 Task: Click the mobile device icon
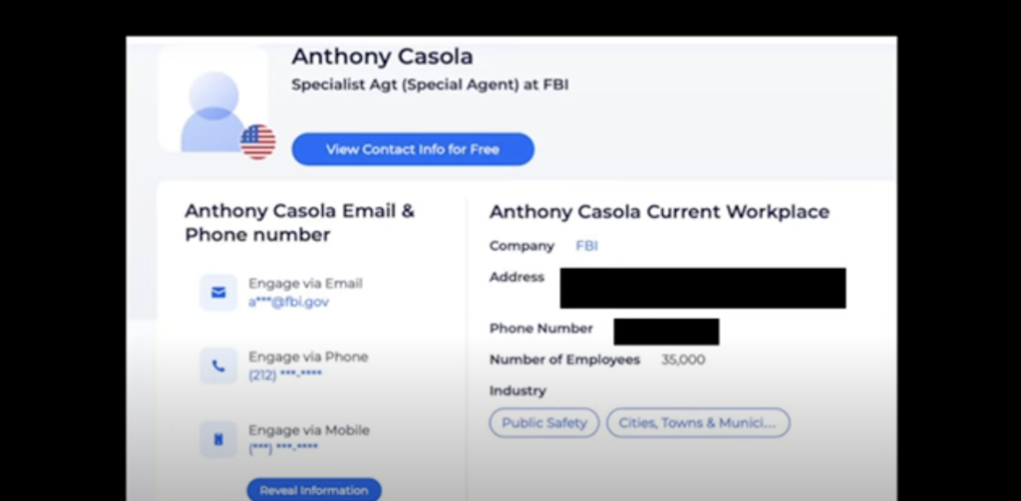point(218,440)
